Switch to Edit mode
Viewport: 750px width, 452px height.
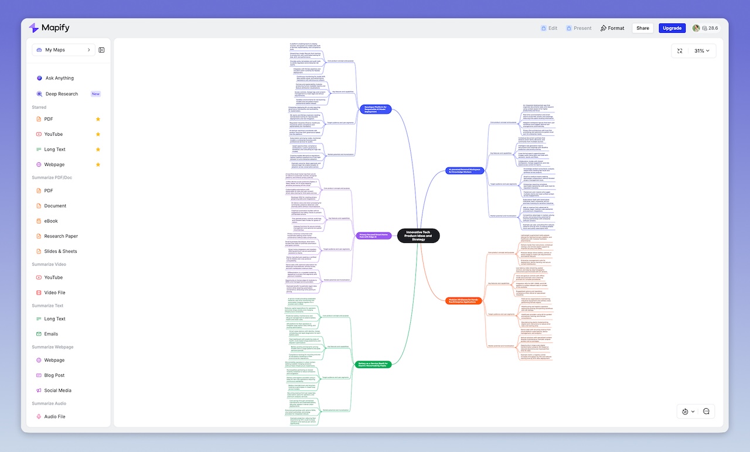click(548, 28)
